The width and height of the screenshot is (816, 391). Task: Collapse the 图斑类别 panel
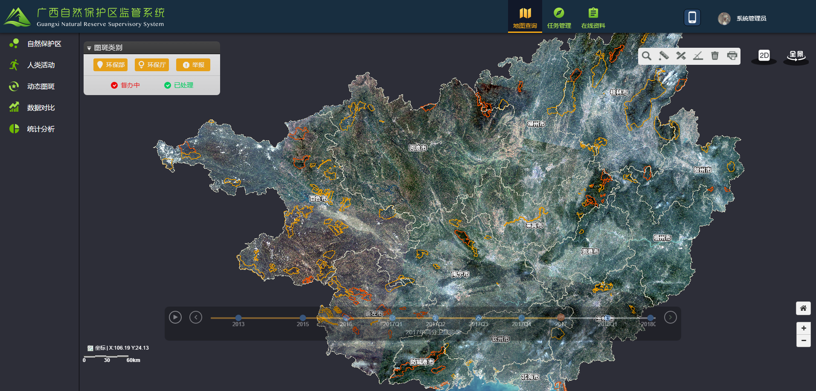89,48
